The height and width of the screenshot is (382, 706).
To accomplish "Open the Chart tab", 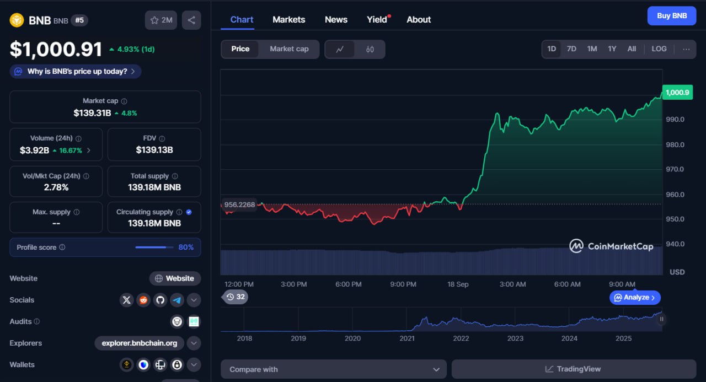I will click(x=242, y=20).
